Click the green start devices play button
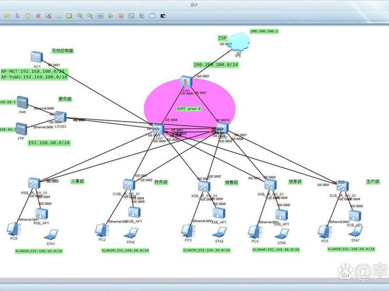The image size is (389, 291). pyautogui.click(x=111, y=16)
